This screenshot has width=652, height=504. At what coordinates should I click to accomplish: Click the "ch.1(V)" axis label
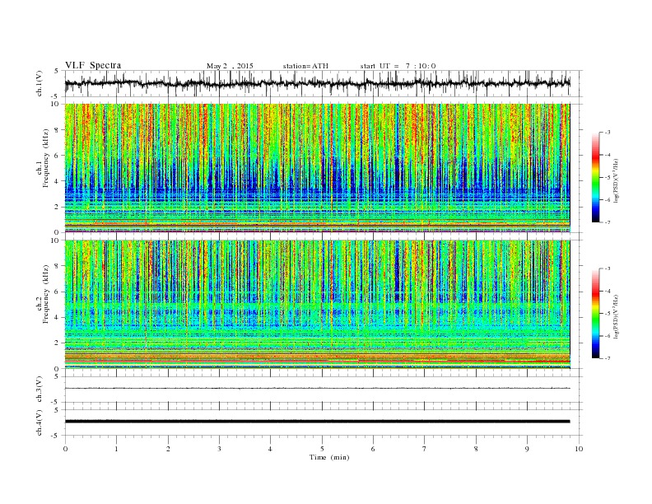click(40, 83)
